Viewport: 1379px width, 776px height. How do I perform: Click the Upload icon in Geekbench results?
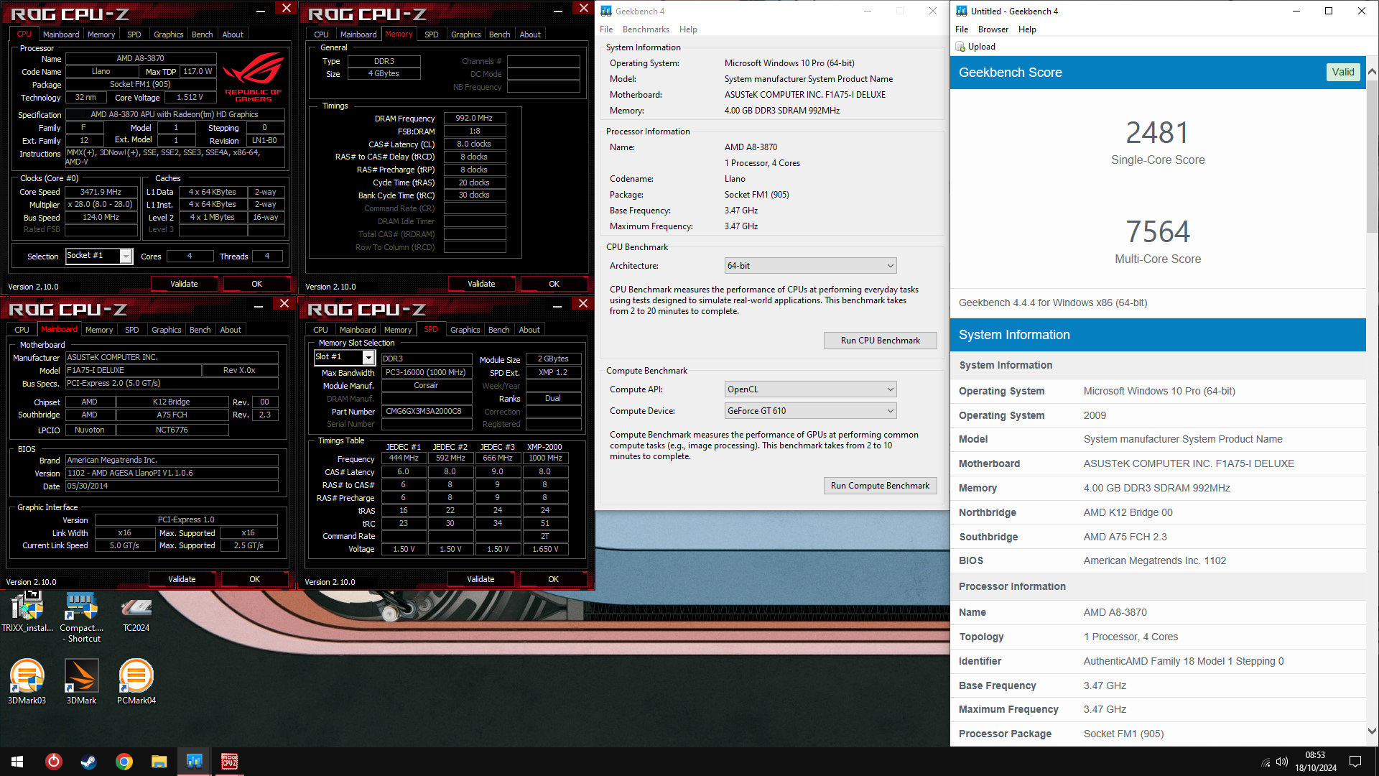click(x=960, y=47)
